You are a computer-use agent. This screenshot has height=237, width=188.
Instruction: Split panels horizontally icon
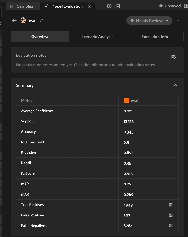click(x=109, y=6)
